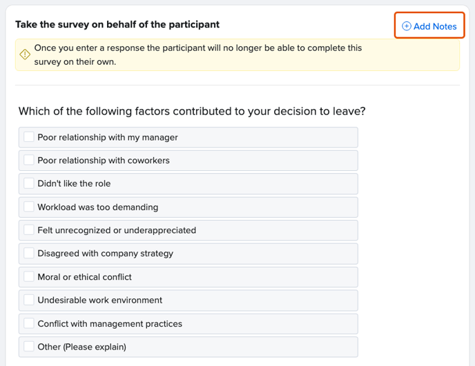Click the Other (Please explain) option row
The width and height of the screenshot is (475, 366).
(x=188, y=347)
